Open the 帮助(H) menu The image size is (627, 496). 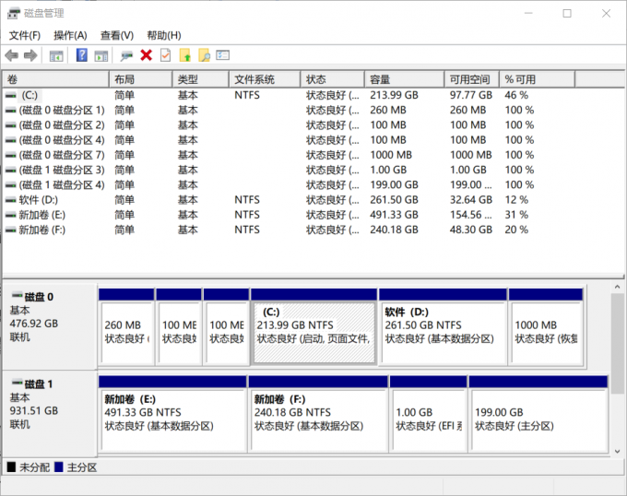tap(164, 36)
